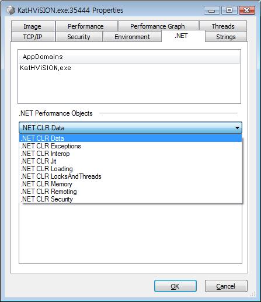Open the Performance Graph tab

(158, 26)
